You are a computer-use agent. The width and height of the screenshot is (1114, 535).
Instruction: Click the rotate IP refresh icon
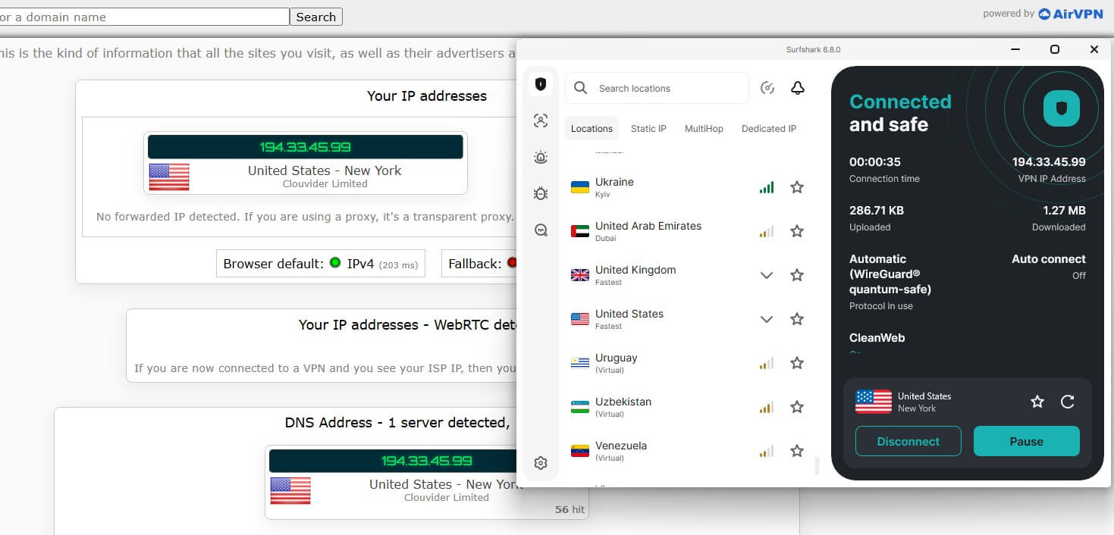pyautogui.click(x=1068, y=402)
